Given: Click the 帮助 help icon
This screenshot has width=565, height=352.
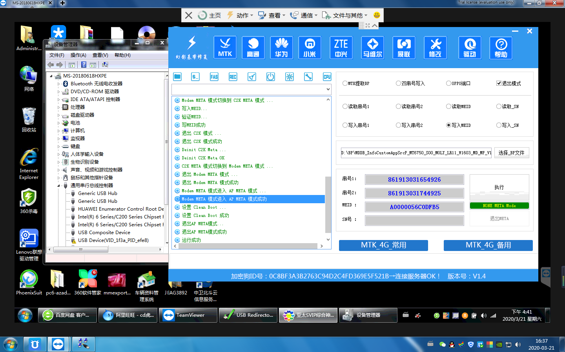Looking at the screenshot, I should [501, 47].
